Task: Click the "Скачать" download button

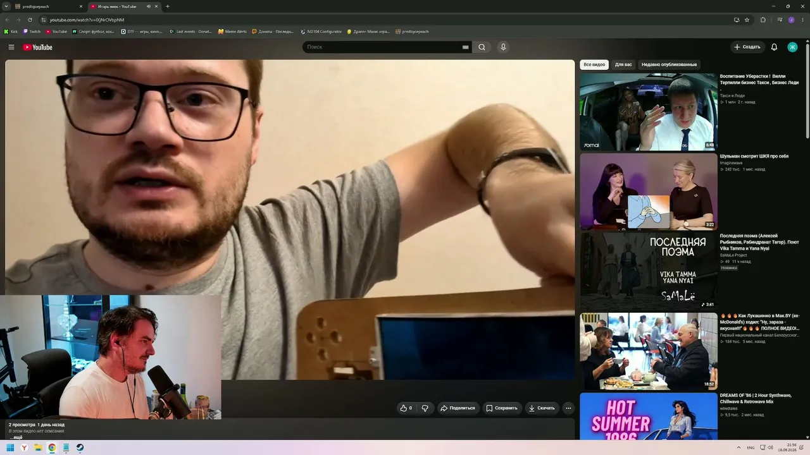Action: 542,408
